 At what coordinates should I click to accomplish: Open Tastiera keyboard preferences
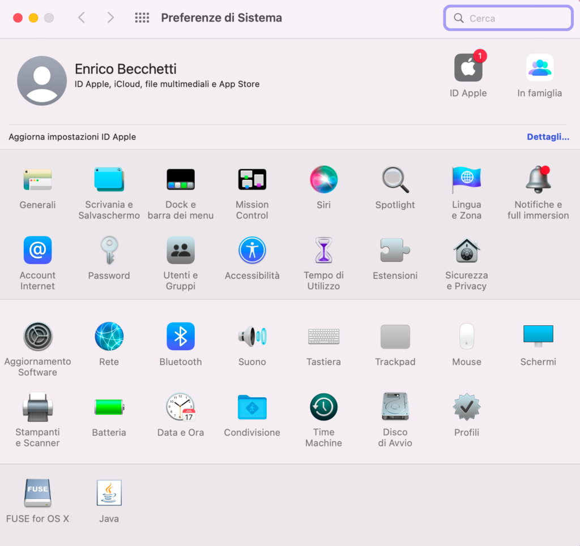(323, 337)
